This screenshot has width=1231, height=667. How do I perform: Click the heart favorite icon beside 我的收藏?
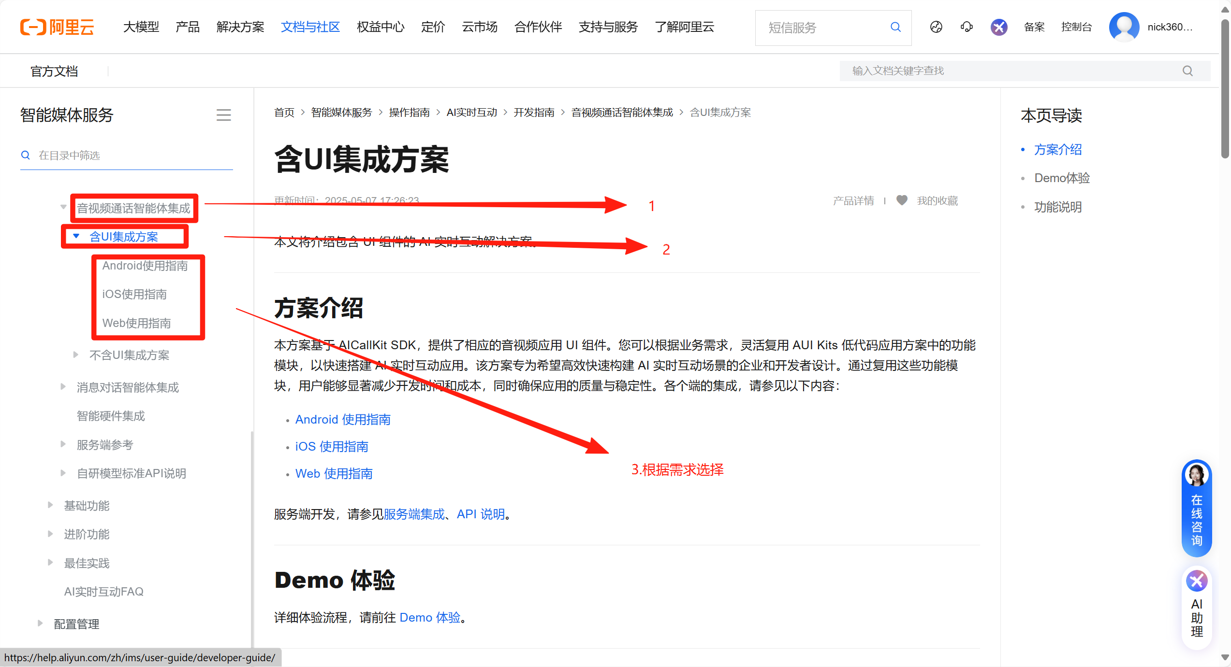point(902,200)
